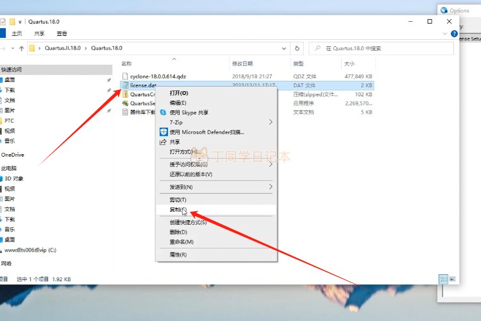
Task: Sort by the 大小 column header
Action: pyautogui.click(x=349, y=64)
